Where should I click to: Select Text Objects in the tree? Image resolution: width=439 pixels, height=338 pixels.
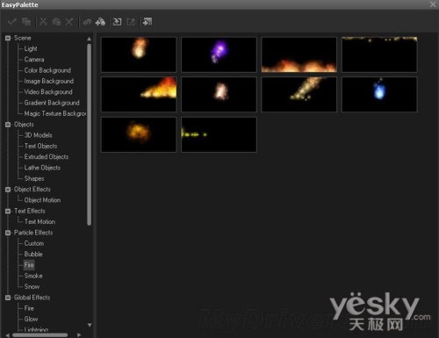[40, 146]
